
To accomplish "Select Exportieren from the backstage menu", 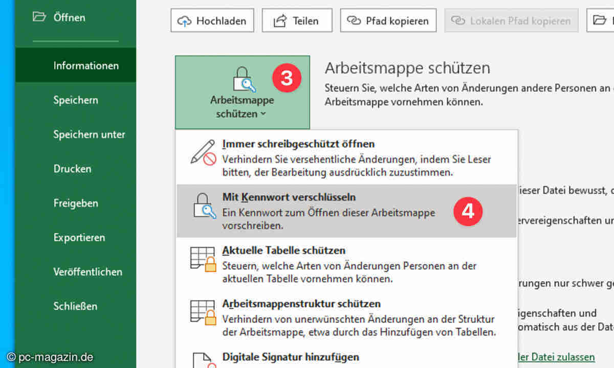I will point(79,238).
